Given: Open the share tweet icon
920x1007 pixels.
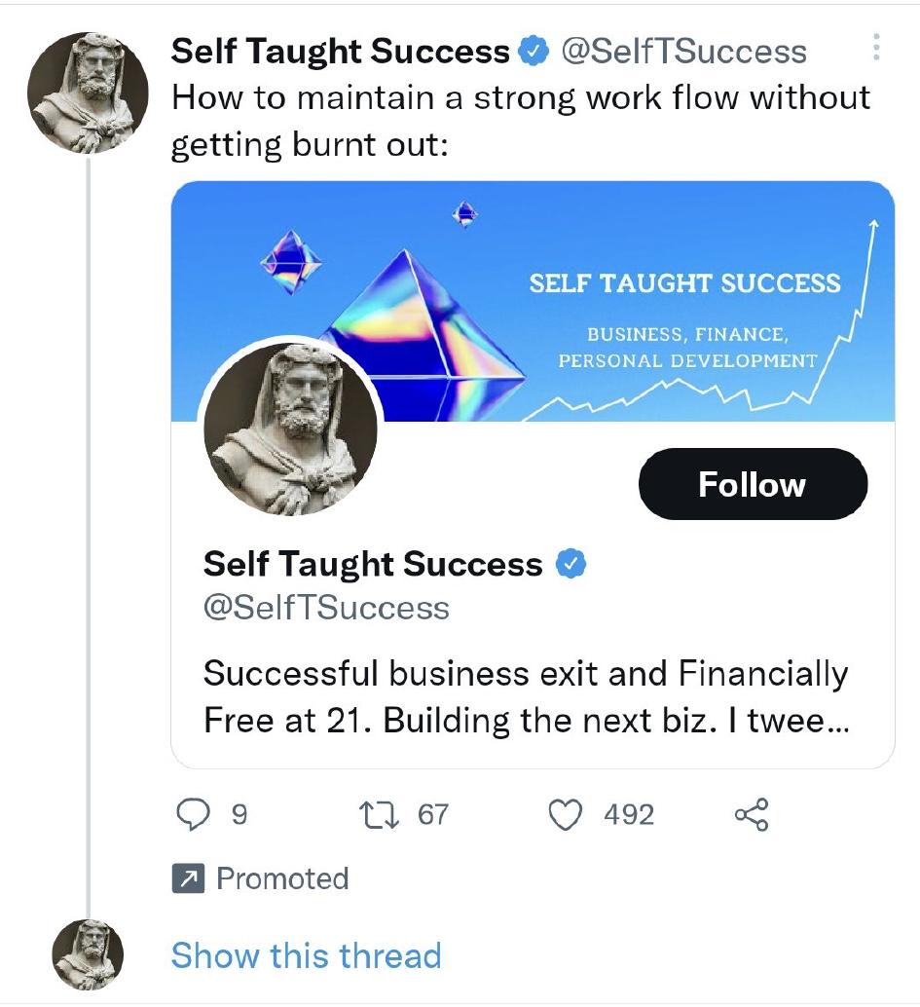Looking at the screenshot, I should (751, 814).
